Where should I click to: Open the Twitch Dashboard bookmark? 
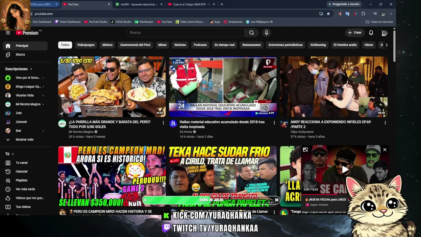67,22
